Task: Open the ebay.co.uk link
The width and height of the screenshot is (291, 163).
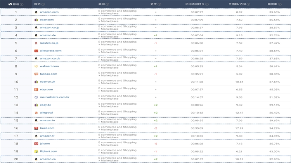Action: (48, 81)
